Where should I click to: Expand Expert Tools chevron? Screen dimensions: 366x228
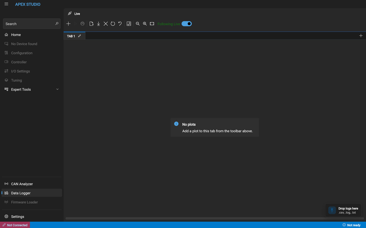(57, 89)
